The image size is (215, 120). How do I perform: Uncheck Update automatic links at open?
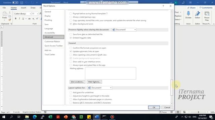pos(71,51)
